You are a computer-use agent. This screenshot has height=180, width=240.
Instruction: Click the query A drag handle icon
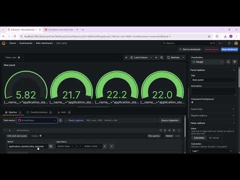[179, 130]
